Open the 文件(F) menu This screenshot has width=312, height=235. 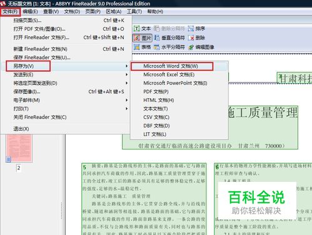coord(10,12)
